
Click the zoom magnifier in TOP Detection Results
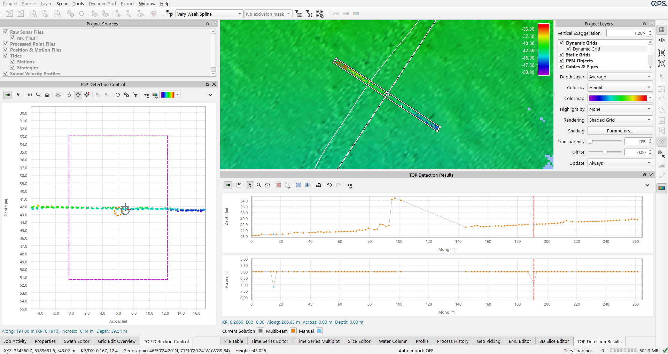tap(259, 185)
